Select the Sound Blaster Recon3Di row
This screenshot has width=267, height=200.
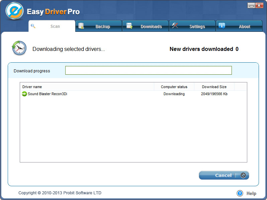[x=133, y=94]
